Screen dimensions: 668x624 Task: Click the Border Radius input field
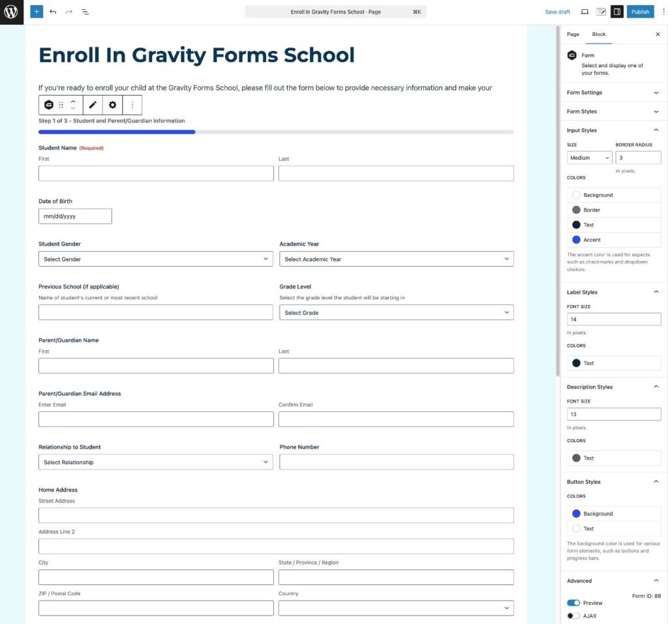(638, 158)
